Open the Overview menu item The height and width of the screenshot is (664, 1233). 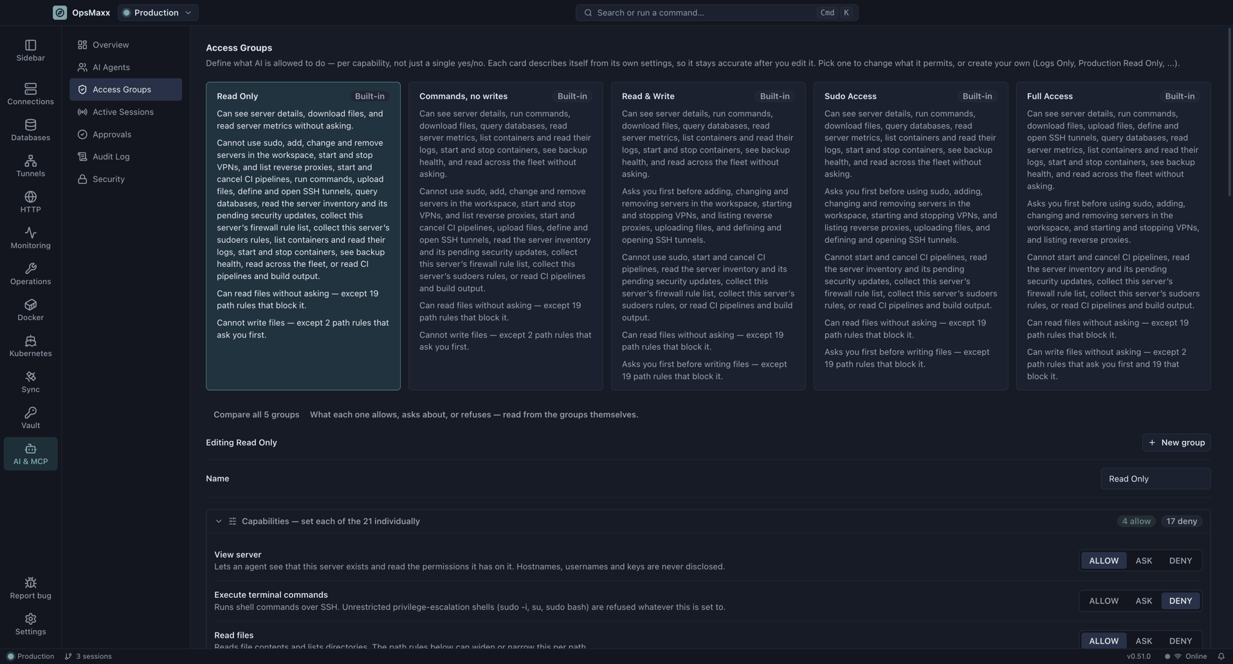click(125, 45)
